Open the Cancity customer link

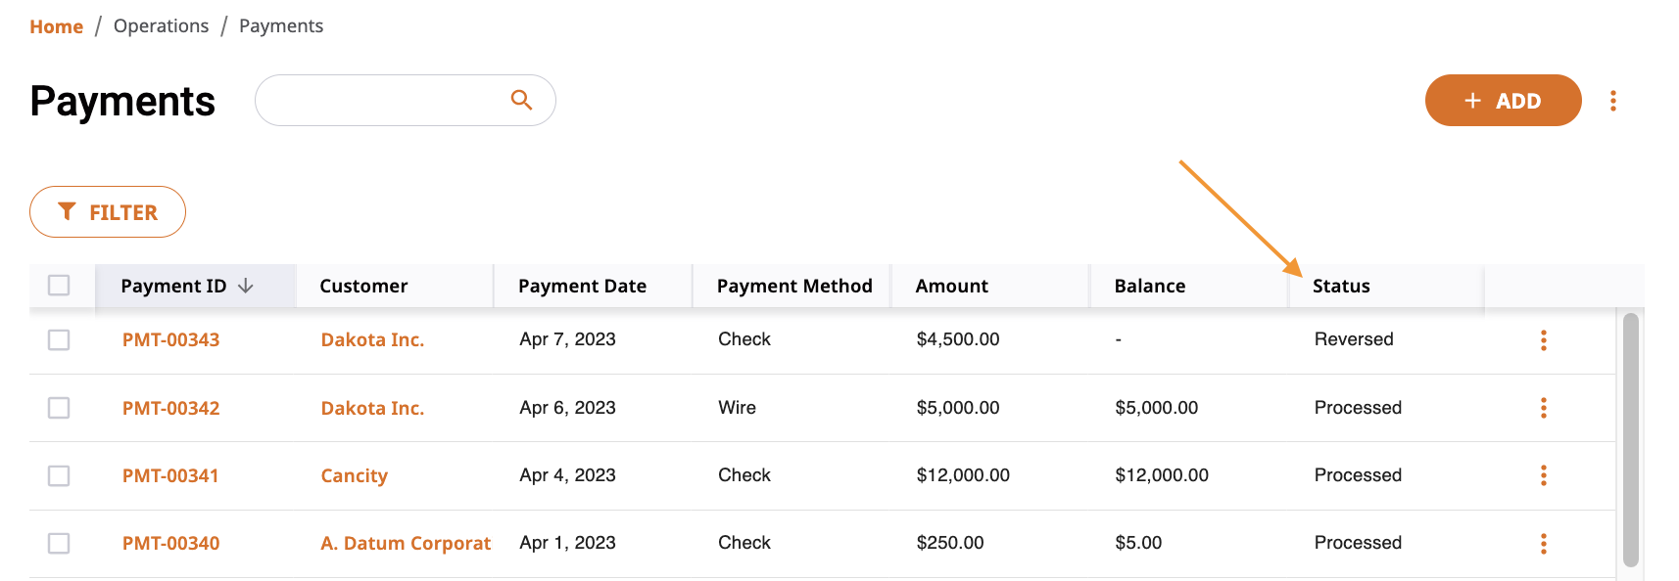coord(354,476)
